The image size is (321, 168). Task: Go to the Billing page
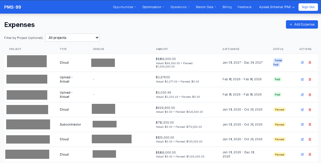[x=227, y=7]
